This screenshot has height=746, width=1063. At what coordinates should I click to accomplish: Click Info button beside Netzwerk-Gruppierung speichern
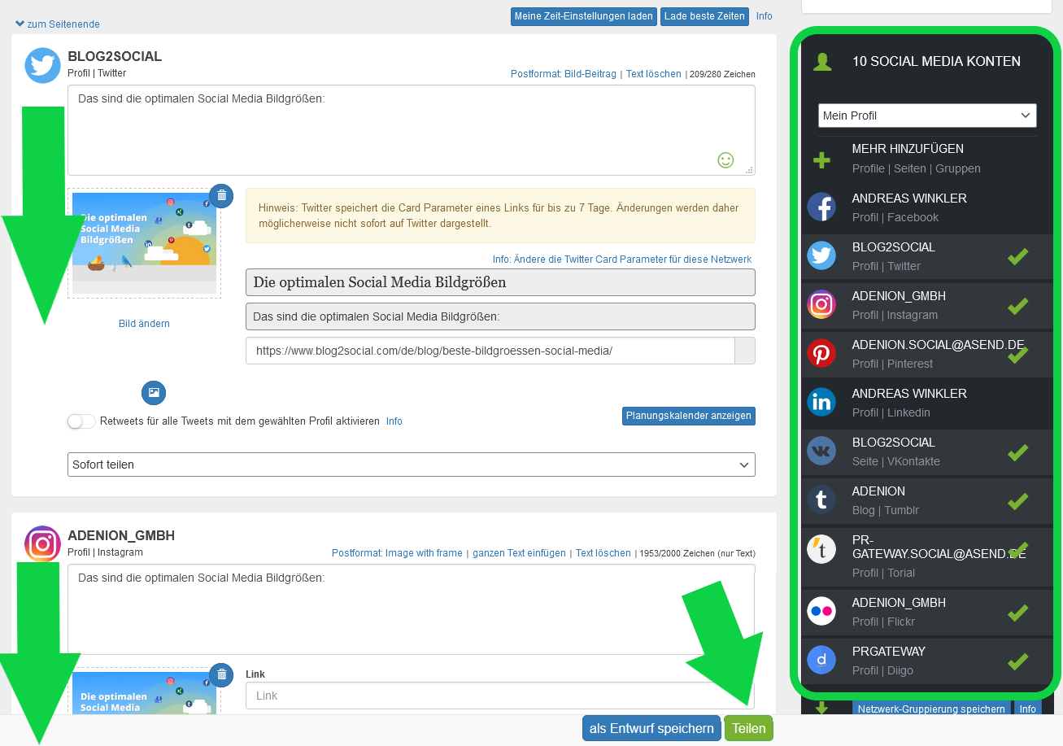point(1028,709)
